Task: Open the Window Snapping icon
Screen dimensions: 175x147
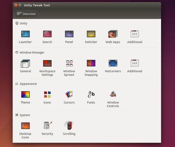Action: pyautogui.click(x=91, y=63)
